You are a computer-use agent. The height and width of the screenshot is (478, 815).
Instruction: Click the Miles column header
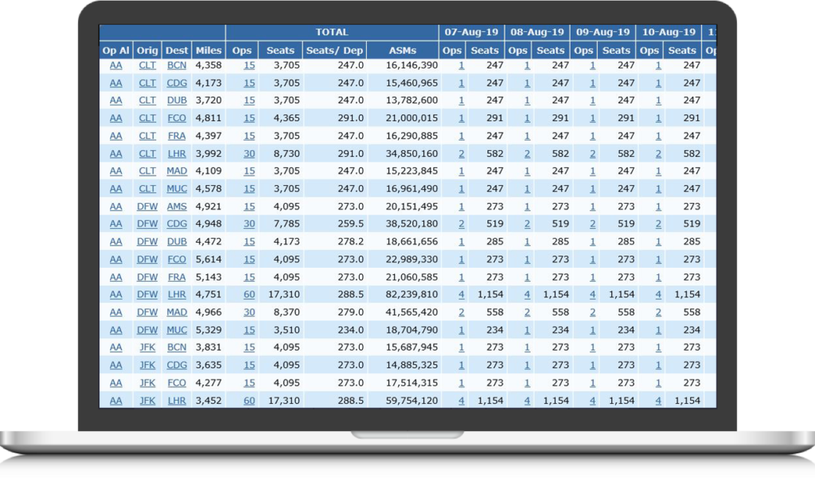pyautogui.click(x=209, y=50)
